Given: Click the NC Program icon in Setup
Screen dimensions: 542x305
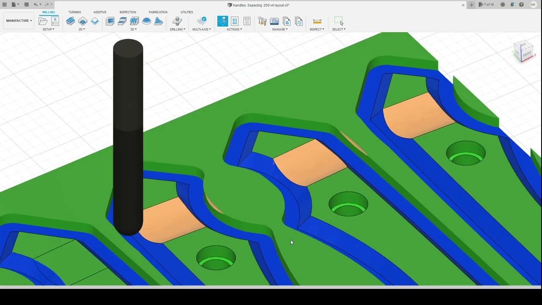Looking at the screenshot, I should coord(55,21).
